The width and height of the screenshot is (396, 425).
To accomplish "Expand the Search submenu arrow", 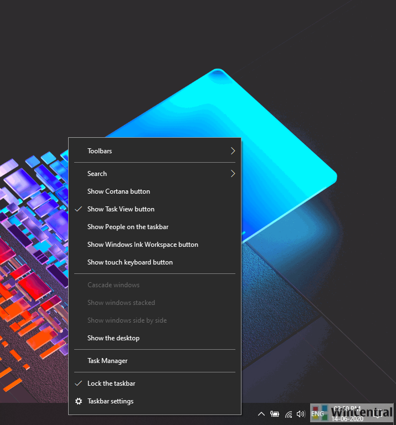I will (x=233, y=174).
